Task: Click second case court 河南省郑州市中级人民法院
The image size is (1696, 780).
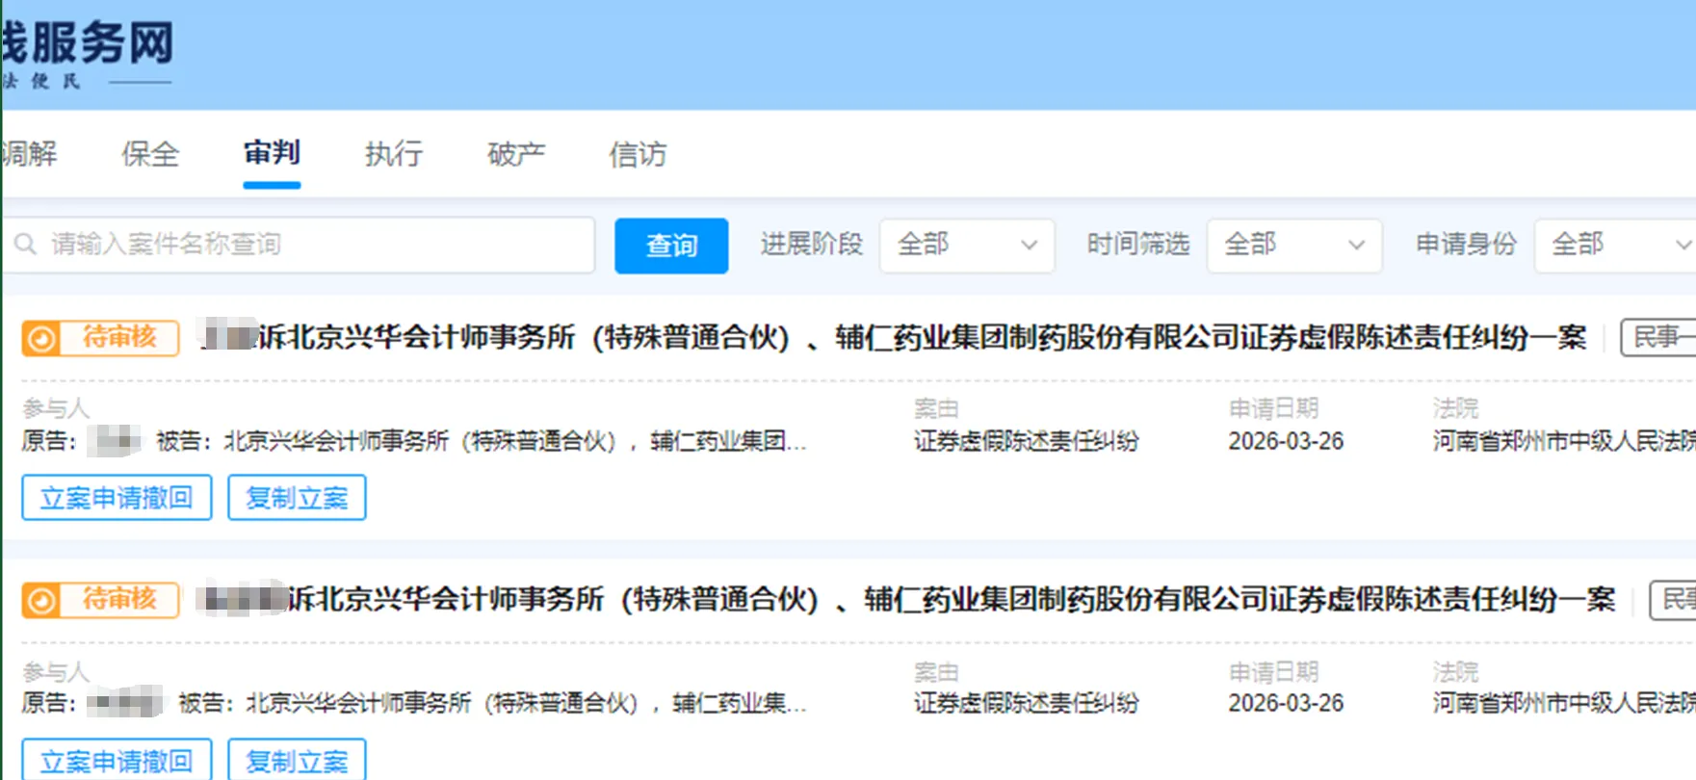Action: [1564, 703]
